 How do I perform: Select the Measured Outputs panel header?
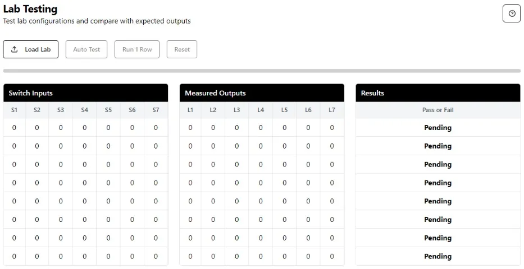262,93
